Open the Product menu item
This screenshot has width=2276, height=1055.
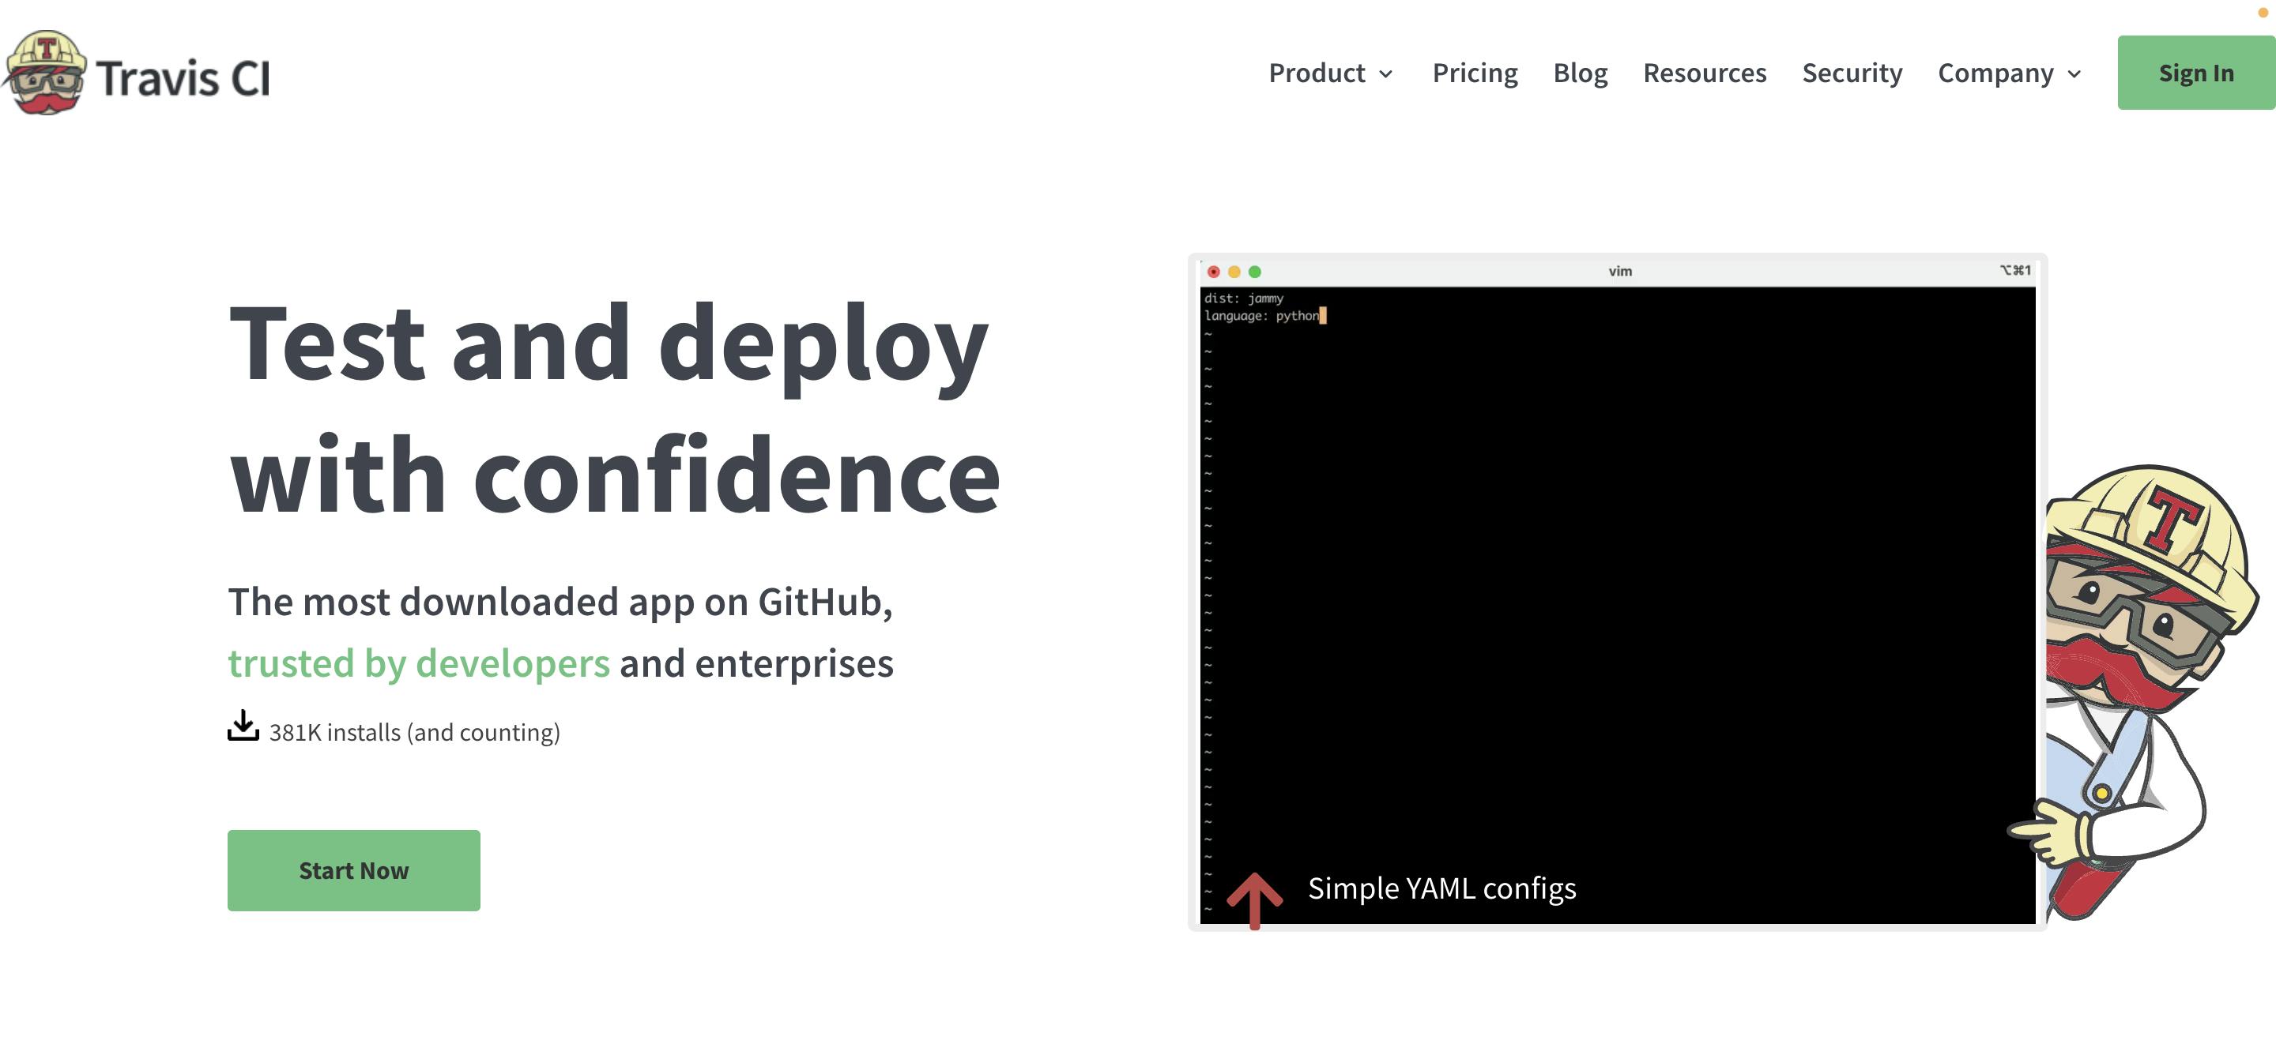tap(1316, 73)
